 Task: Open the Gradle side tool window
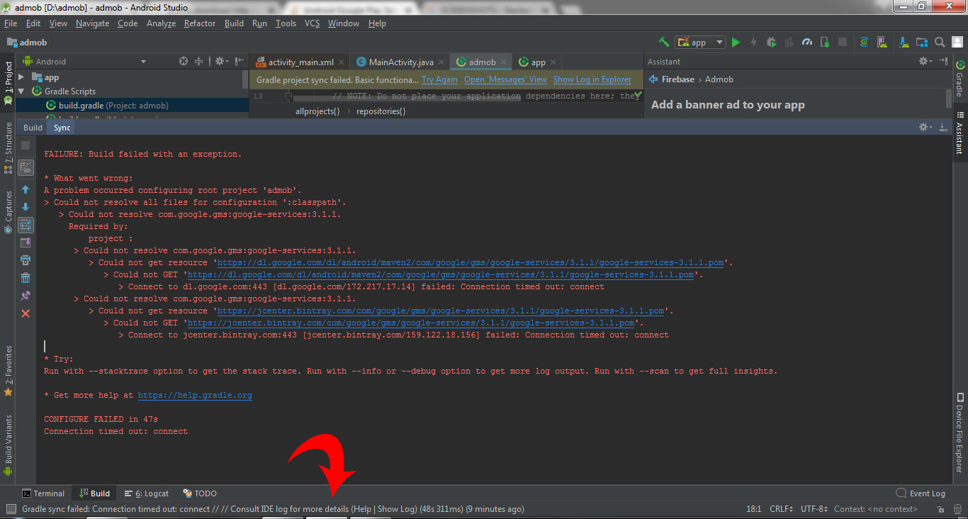(x=959, y=79)
